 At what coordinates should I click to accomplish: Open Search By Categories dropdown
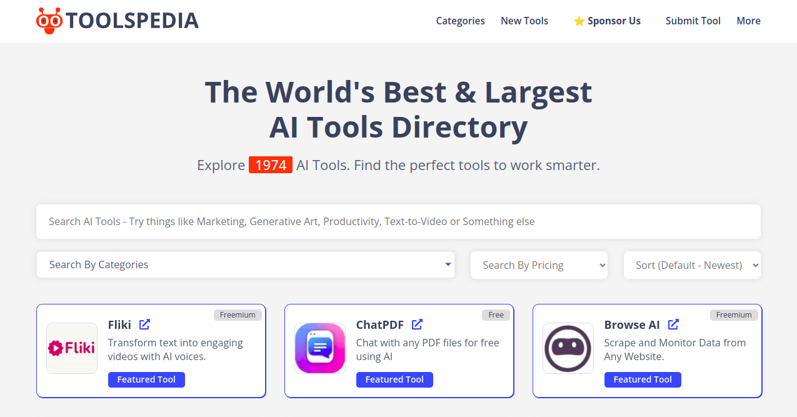tap(246, 265)
